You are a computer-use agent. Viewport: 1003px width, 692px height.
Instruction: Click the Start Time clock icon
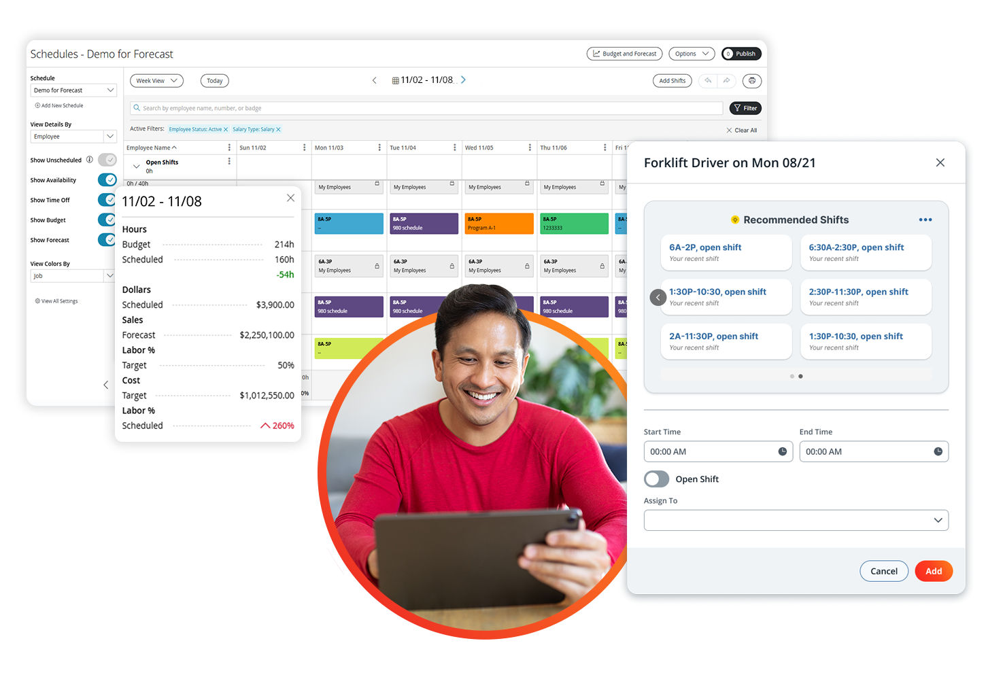(782, 451)
